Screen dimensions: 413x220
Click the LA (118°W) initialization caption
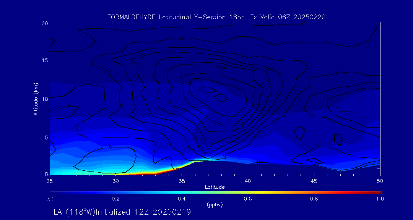(x=122, y=212)
